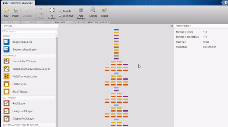Click the Zoom Out button
Viewport: 228px width, 127px height.
click(66, 16)
